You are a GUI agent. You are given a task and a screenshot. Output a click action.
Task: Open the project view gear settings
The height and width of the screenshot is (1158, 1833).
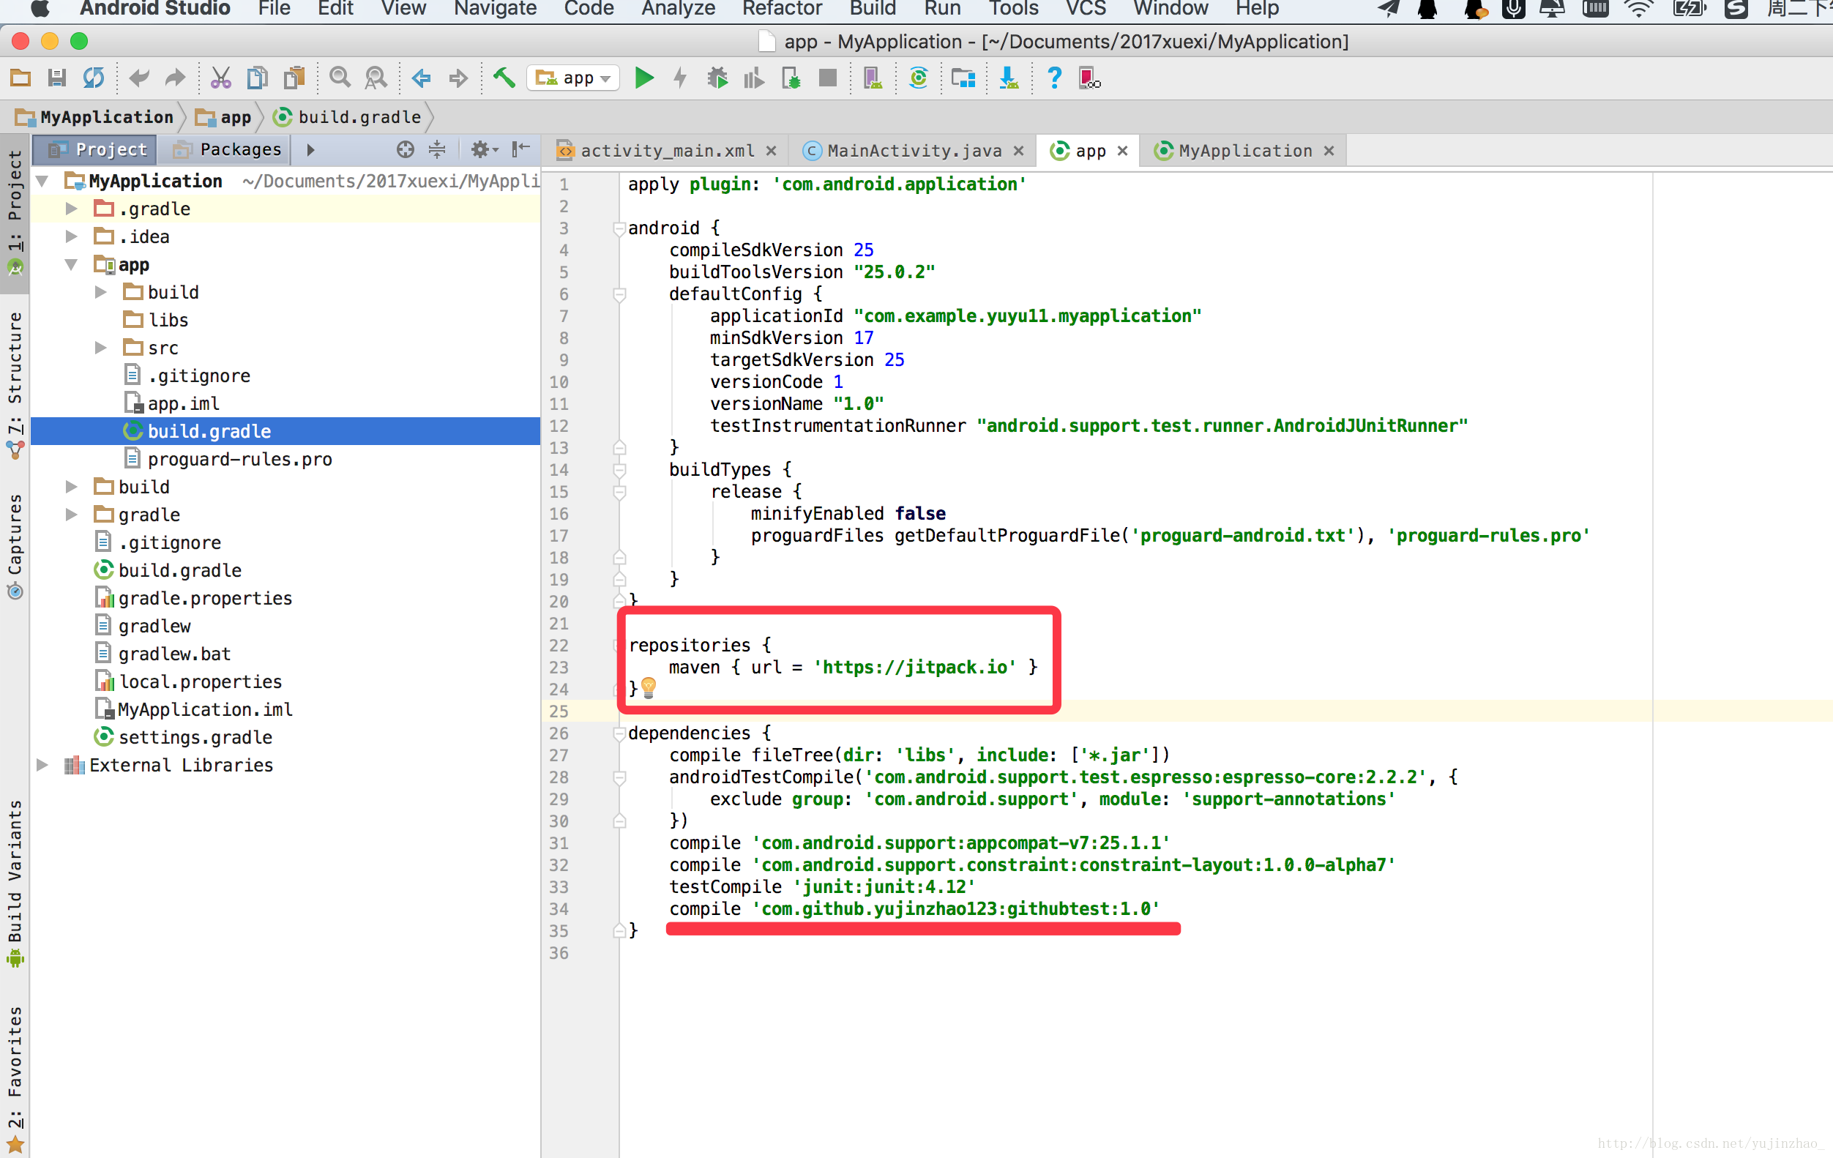(x=484, y=149)
